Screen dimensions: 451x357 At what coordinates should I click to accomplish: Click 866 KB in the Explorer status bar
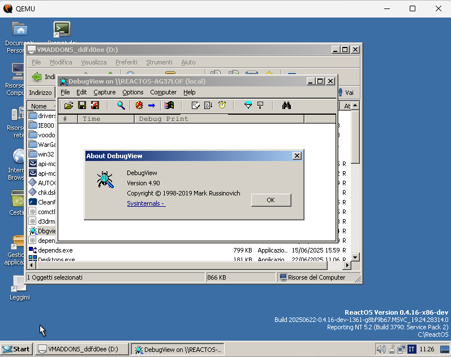[217, 277]
